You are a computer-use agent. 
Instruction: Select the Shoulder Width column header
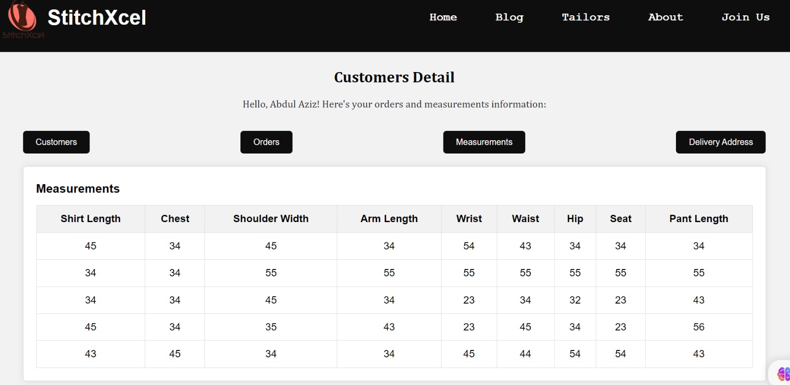click(271, 219)
